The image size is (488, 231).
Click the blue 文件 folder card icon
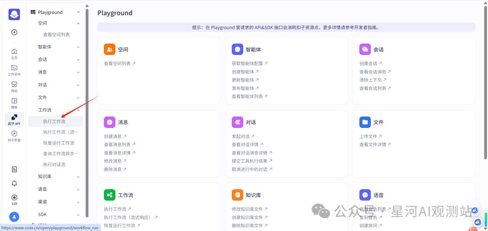click(365, 122)
